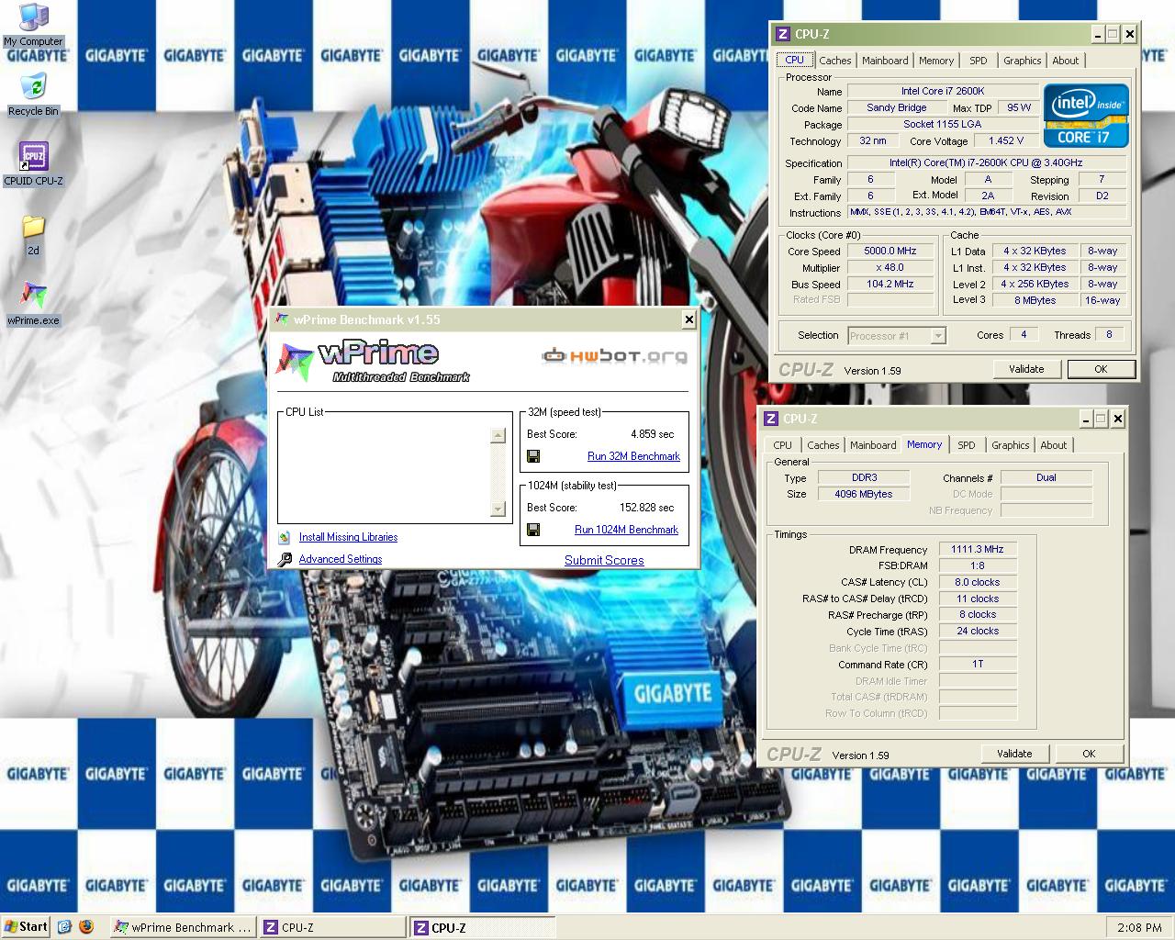Click the Core Speed value 5000.0 MHz
Image resolution: width=1175 pixels, height=940 pixels.
(x=890, y=251)
